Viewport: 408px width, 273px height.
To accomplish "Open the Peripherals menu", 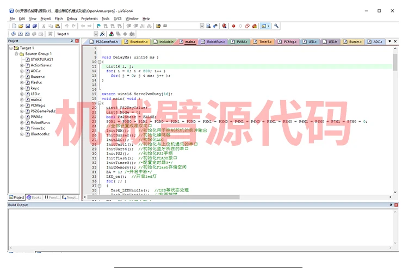I will coord(90,18).
